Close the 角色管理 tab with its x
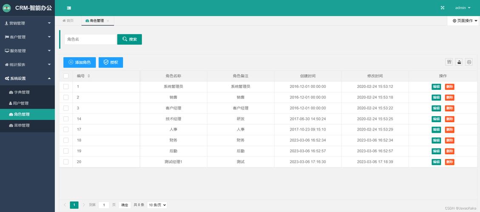Viewport: 480px width, 212px height. pyautogui.click(x=108, y=21)
